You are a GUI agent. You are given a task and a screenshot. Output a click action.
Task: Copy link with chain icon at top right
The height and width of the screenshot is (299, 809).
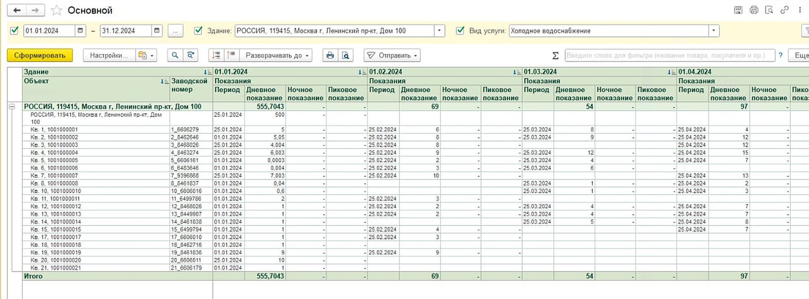784,10
